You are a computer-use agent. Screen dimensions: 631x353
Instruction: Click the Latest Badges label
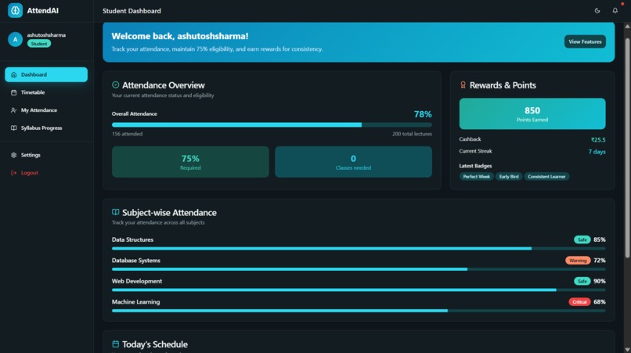point(475,166)
